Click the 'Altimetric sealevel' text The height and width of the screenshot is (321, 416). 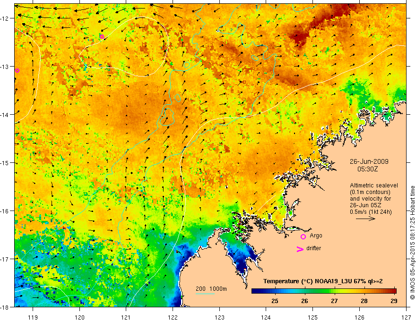[x=374, y=186]
